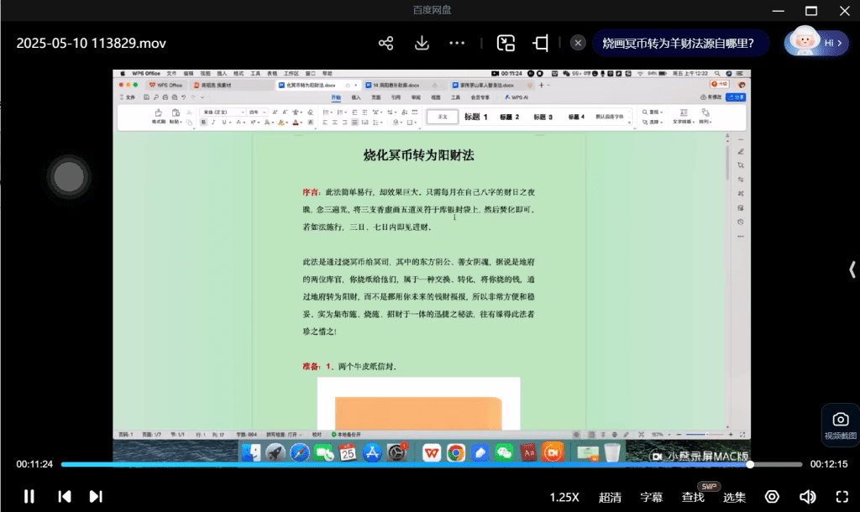Take a video screenshot (视频截图)

click(840, 425)
